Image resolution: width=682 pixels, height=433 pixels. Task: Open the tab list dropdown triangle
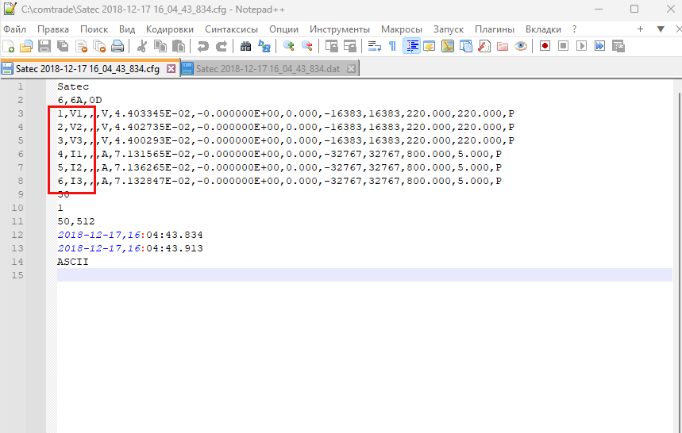(x=660, y=29)
